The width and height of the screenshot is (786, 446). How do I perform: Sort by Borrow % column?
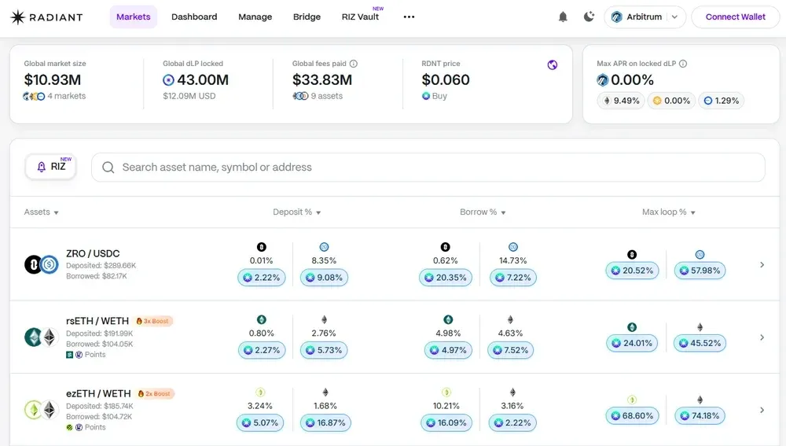[x=483, y=212]
